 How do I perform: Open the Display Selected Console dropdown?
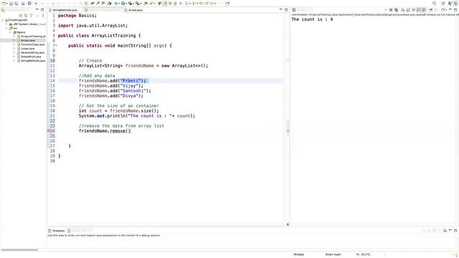click(436, 9)
